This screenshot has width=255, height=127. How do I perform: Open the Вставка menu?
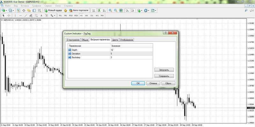[x=25, y=6]
